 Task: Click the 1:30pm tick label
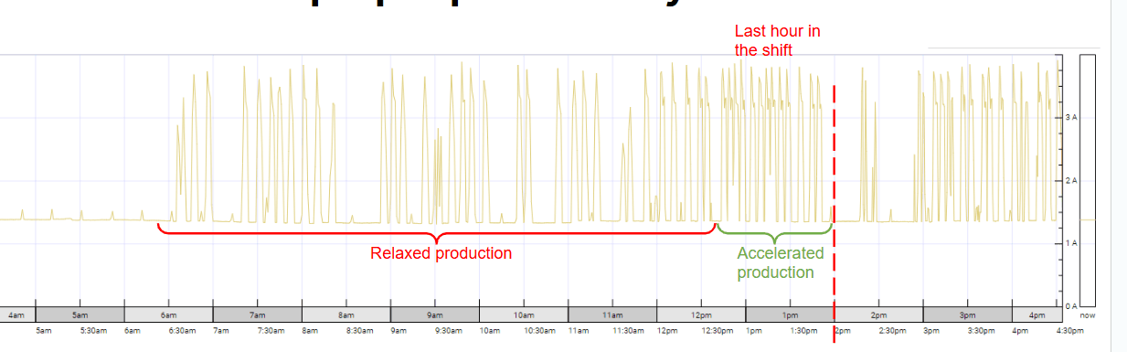803,330
